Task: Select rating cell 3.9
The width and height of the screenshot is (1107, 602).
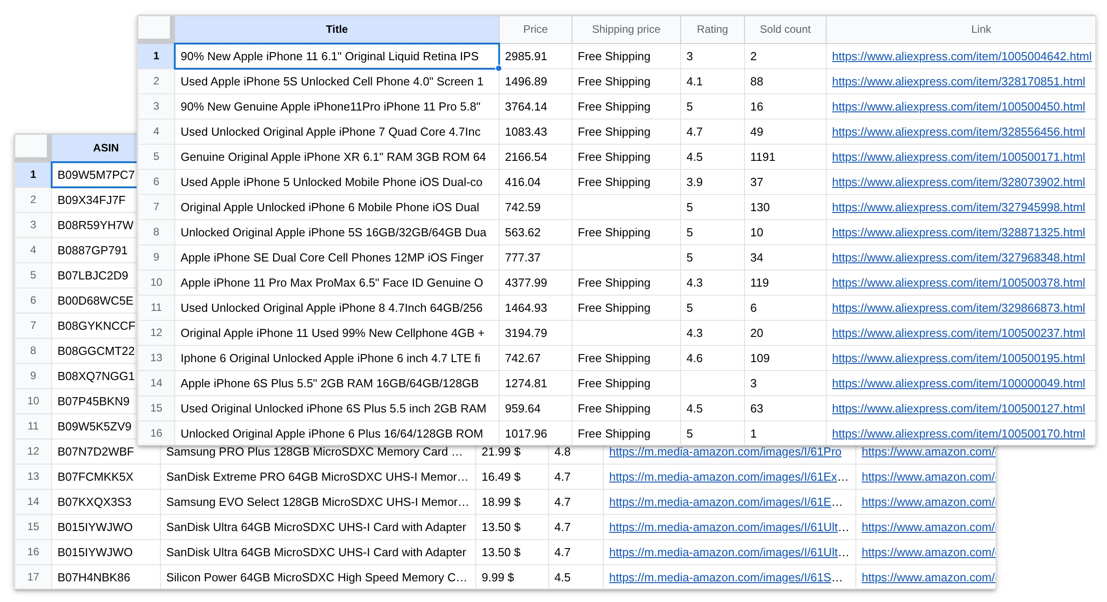Action: point(713,182)
